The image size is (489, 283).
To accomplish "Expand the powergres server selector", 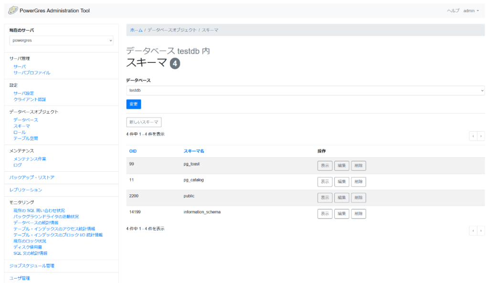I will (x=62, y=41).
